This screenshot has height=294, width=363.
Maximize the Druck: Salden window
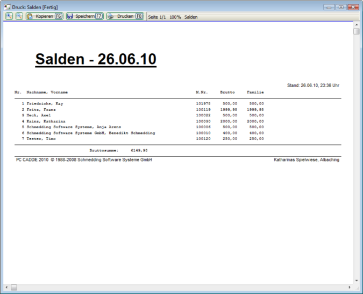[341, 7]
